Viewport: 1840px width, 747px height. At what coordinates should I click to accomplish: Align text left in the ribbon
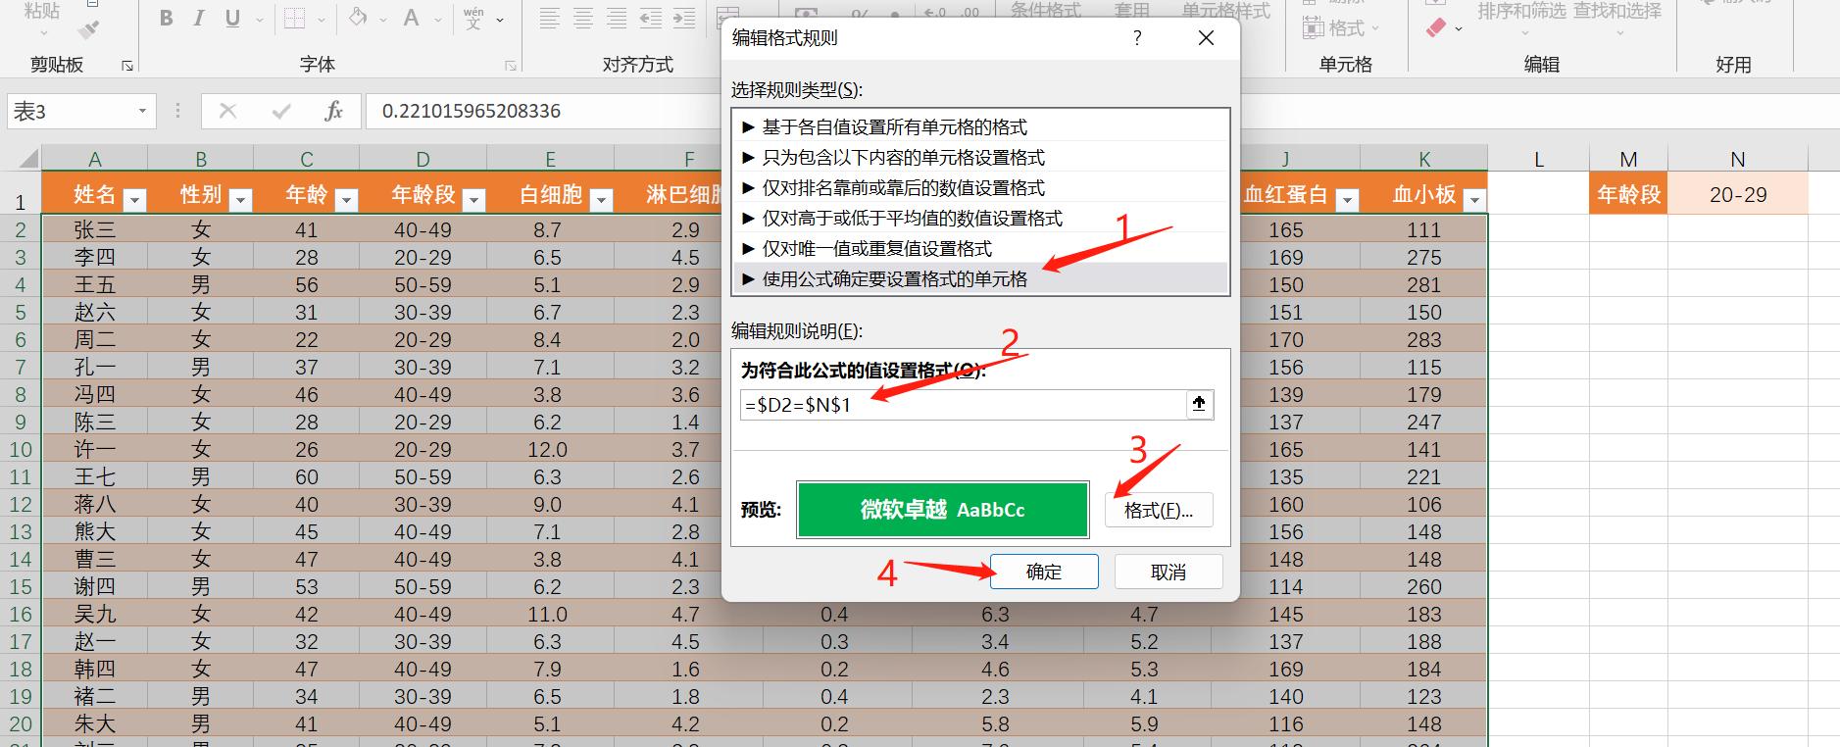click(550, 19)
